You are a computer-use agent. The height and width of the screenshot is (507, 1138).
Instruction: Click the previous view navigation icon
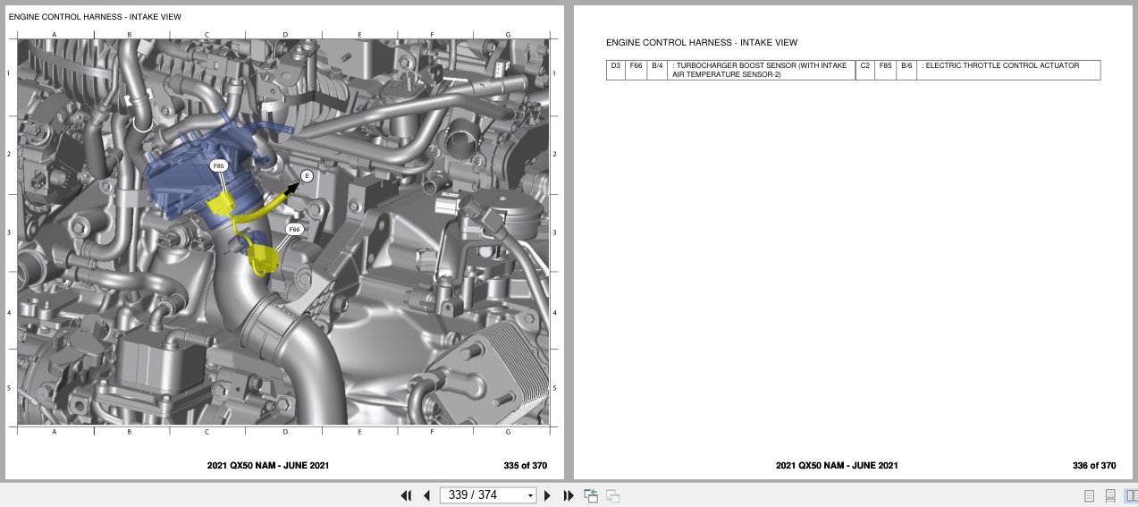[591, 495]
